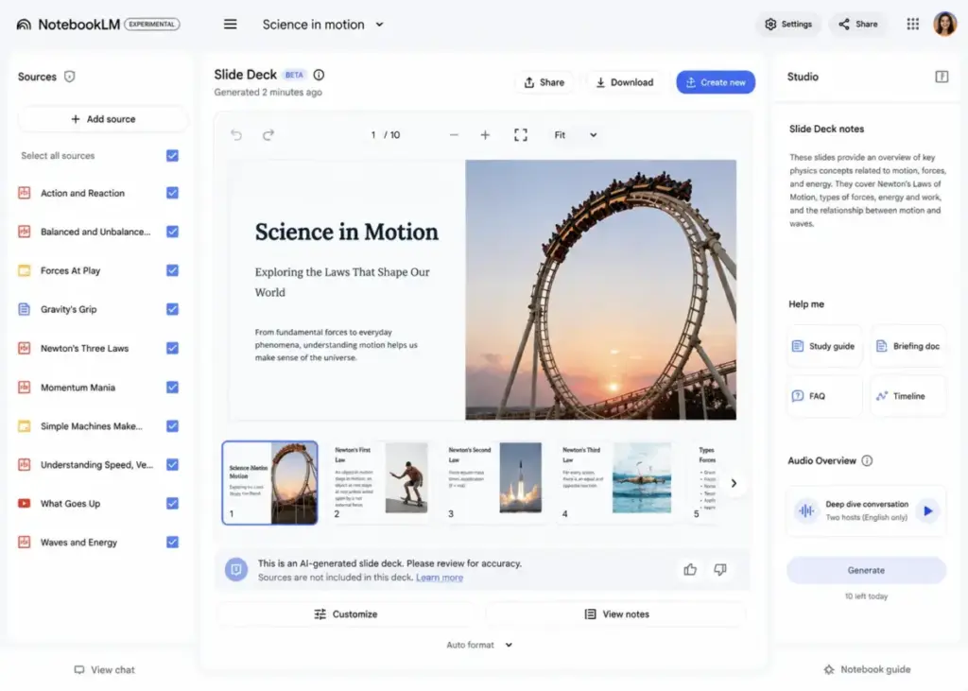
Task: Open Settings
Action: [x=788, y=24]
